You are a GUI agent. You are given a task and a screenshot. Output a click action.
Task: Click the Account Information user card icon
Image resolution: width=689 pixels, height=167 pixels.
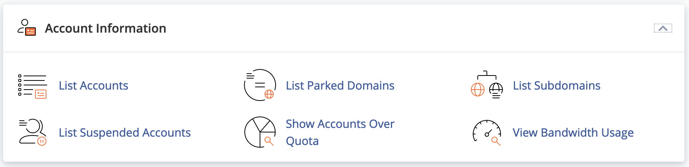[x=27, y=28]
